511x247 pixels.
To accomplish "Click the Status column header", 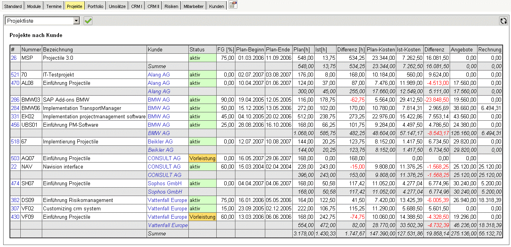I will pos(197,49).
